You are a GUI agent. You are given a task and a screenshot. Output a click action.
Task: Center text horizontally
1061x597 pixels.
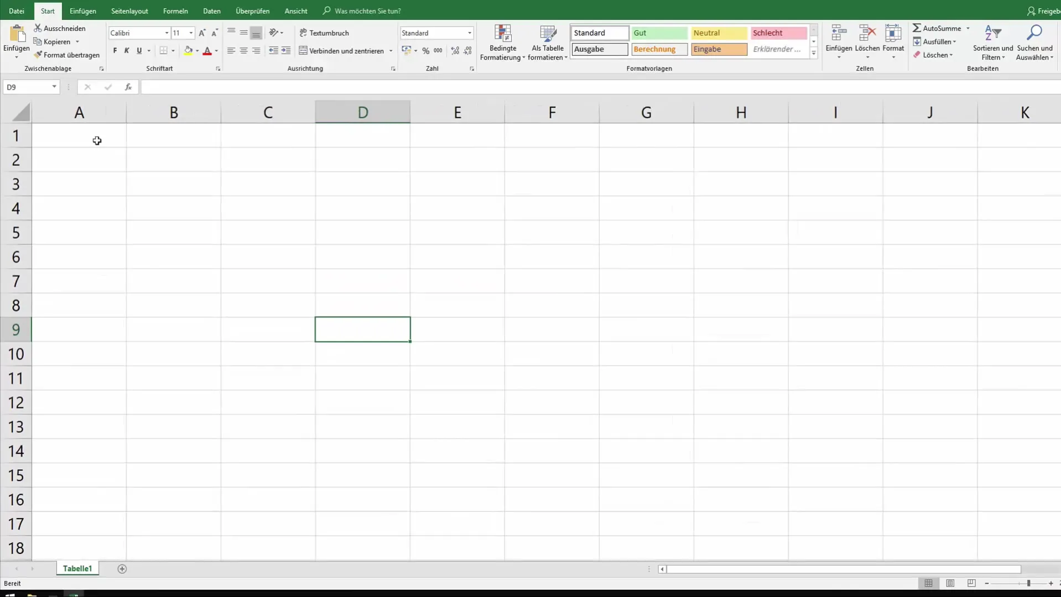(243, 50)
